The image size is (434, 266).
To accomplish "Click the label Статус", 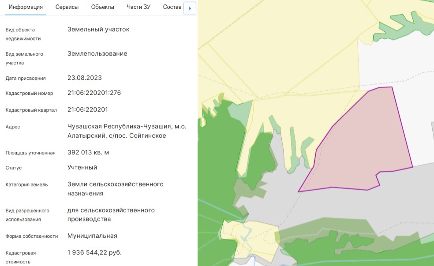I will coord(14,168).
